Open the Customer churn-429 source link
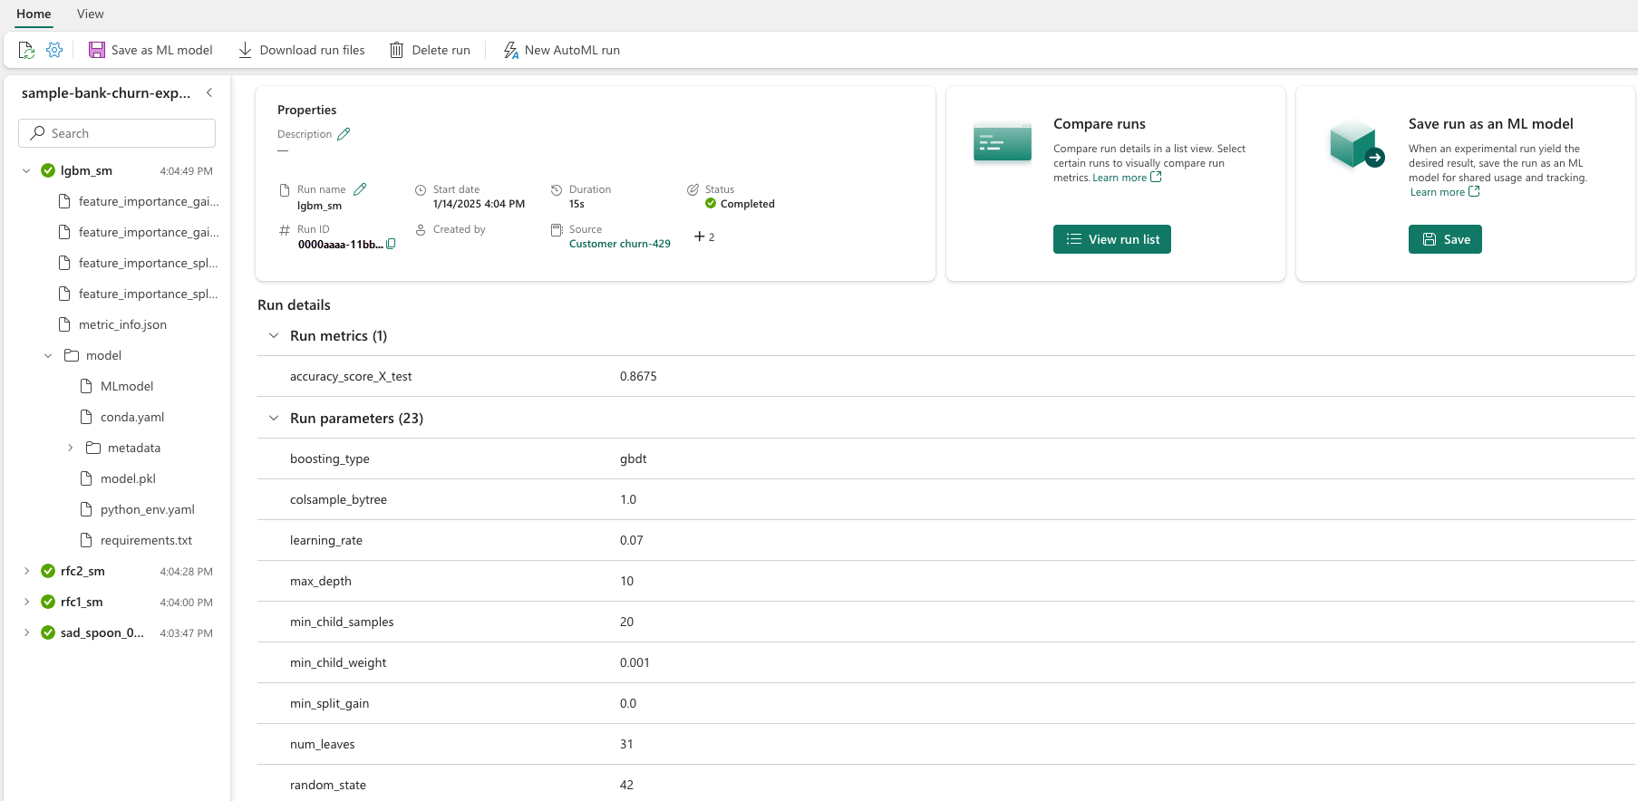The height and width of the screenshot is (801, 1638). (620, 244)
